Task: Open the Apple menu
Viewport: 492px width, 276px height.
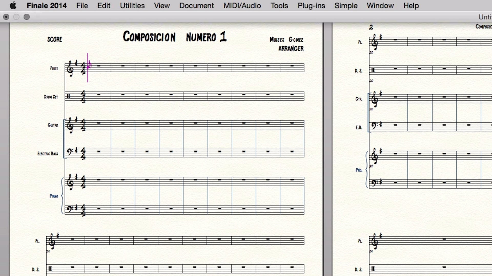Action: tap(13, 5)
